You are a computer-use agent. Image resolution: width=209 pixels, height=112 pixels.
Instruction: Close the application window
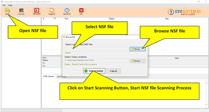pos(206,2)
